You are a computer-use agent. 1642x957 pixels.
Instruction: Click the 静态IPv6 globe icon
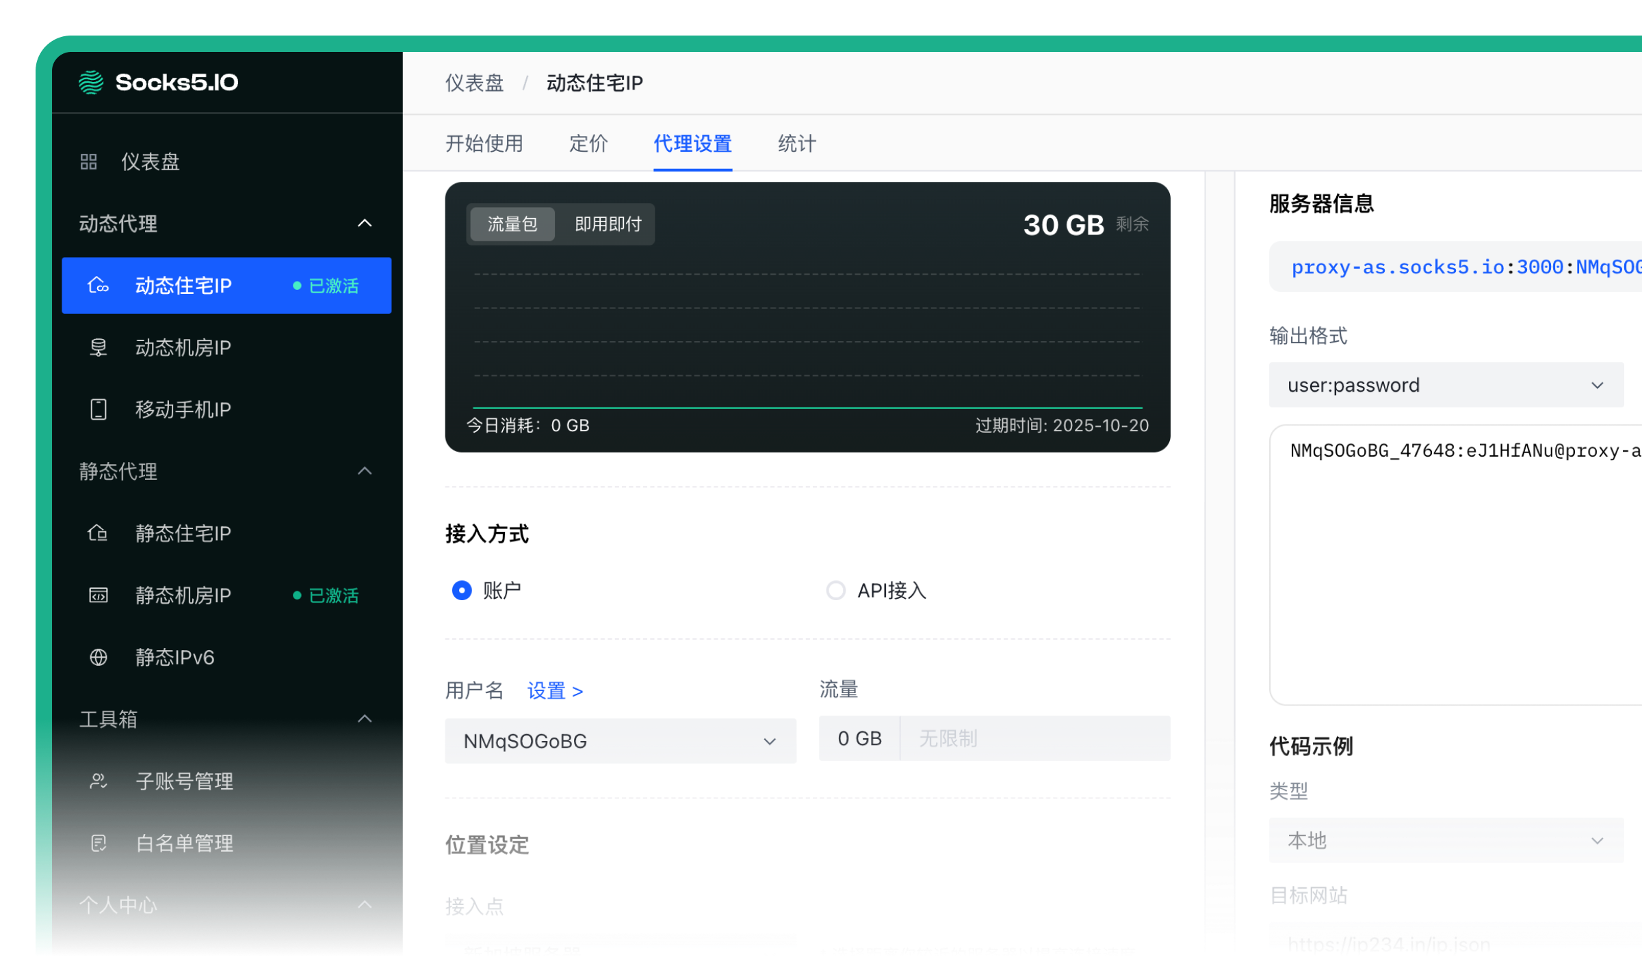(x=99, y=658)
